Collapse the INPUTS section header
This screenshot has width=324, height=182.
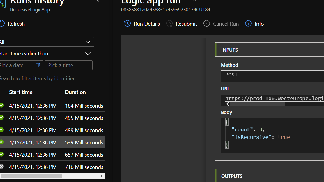(229, 50)
